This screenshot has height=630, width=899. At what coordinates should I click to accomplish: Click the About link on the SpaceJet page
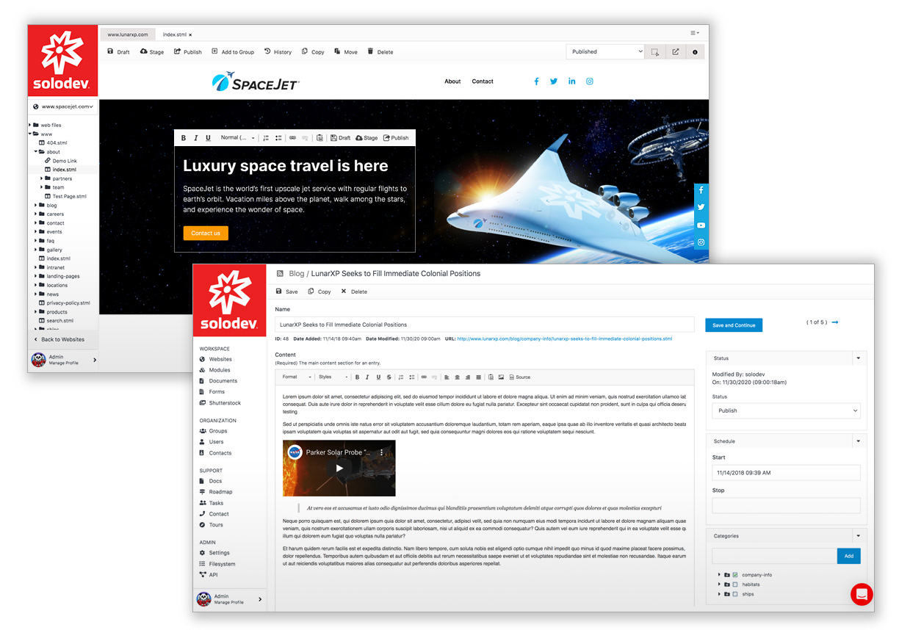[452, 82]
